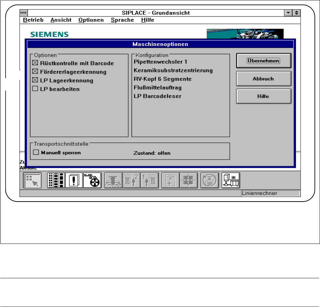320x307 pixels.
Task: Select Pipettenwechsler 1 configuration entry
Action: 160,62
